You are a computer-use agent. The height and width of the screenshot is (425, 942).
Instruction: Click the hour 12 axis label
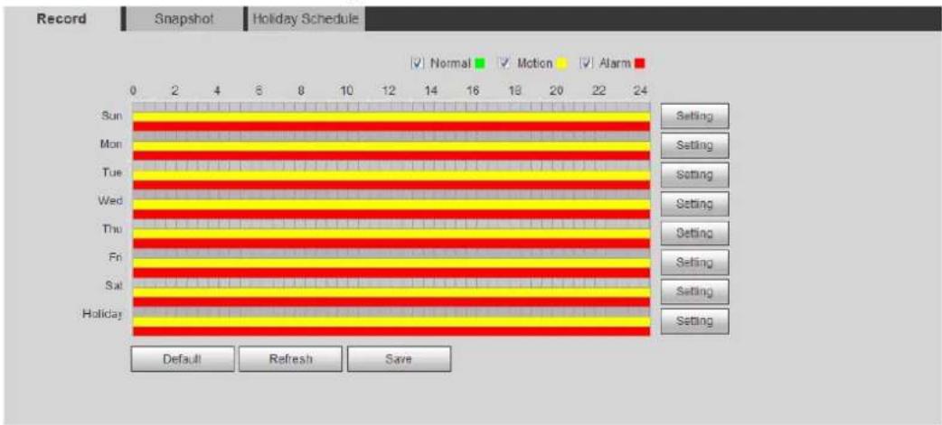pos(389,91)
